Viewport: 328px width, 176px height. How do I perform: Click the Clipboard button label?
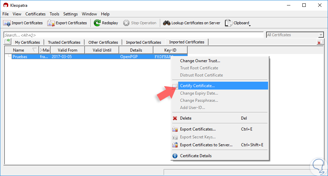(241, 23)
